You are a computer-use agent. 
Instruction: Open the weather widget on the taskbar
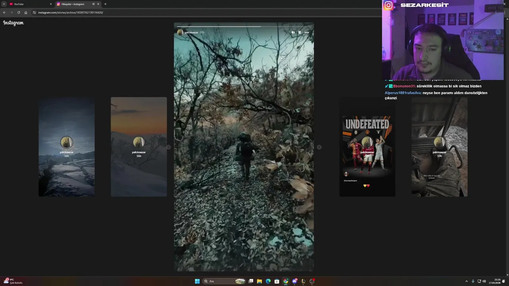click(x=13, y=281)
